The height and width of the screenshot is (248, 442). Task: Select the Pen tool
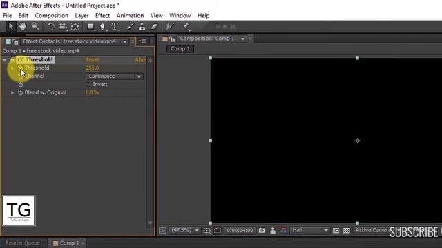coord(102,27)
